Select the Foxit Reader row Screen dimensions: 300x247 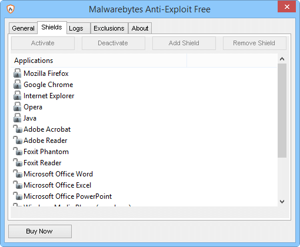click(144, 163)
